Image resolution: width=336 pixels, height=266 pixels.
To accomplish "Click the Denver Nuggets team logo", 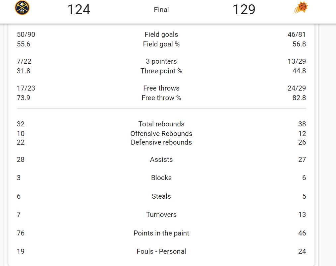I will [x=22, y=8].
